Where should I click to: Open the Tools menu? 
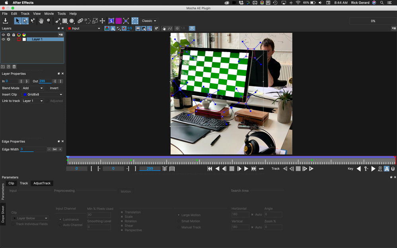[62, 14]
